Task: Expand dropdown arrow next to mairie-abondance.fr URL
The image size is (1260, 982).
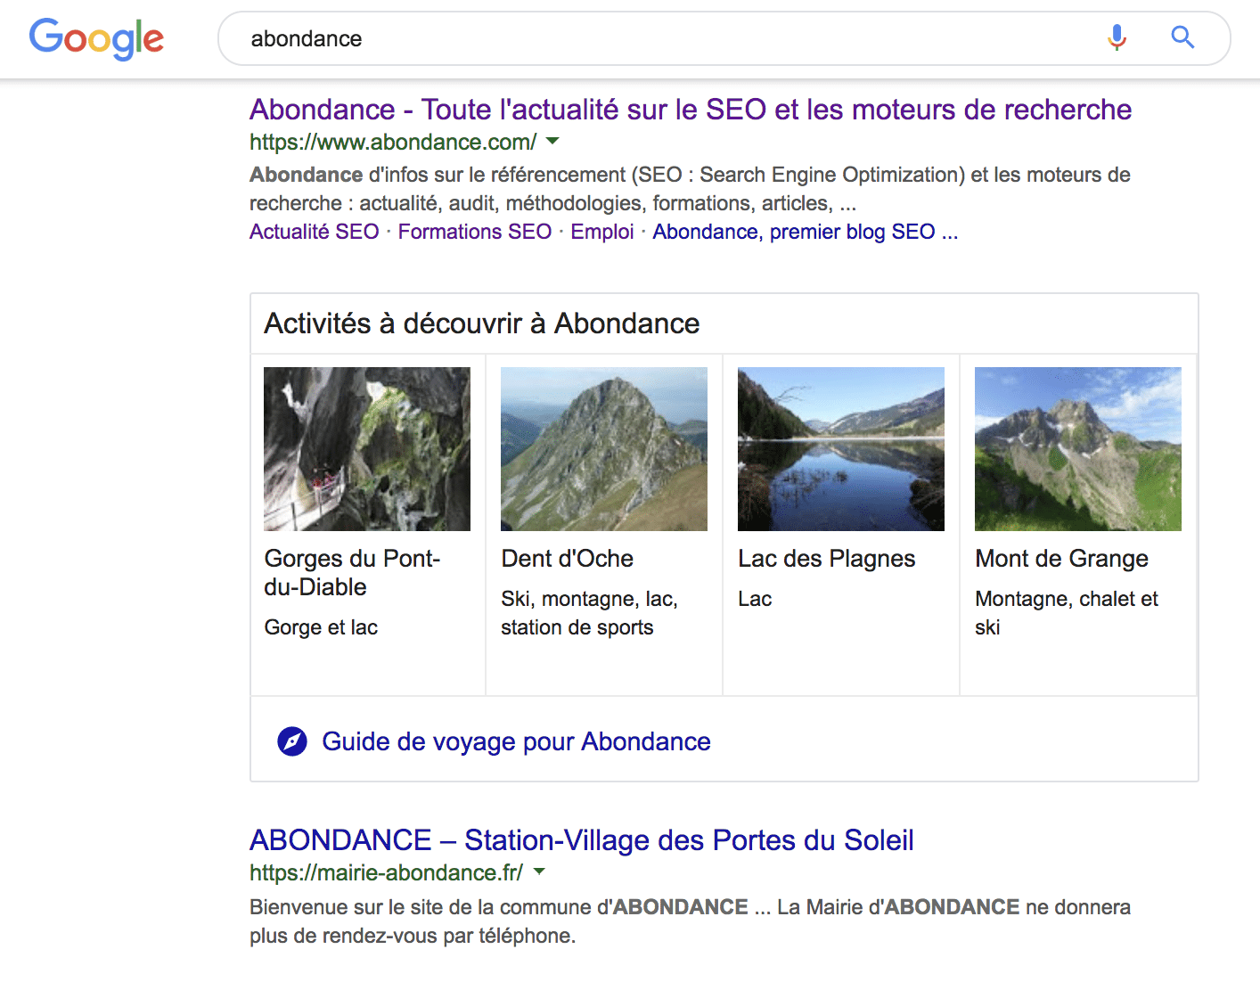Action: pos(539,872)
